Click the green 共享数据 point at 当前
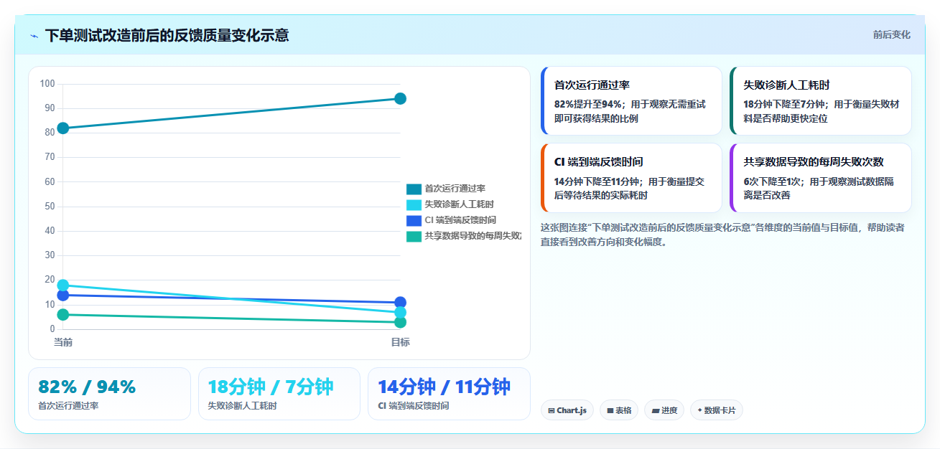The width and height of the screenshot is (940, 449). click(63, 315)
